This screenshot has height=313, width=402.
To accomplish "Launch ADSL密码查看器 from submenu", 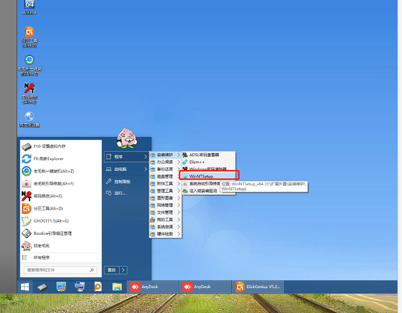I will tap(208, 155).
